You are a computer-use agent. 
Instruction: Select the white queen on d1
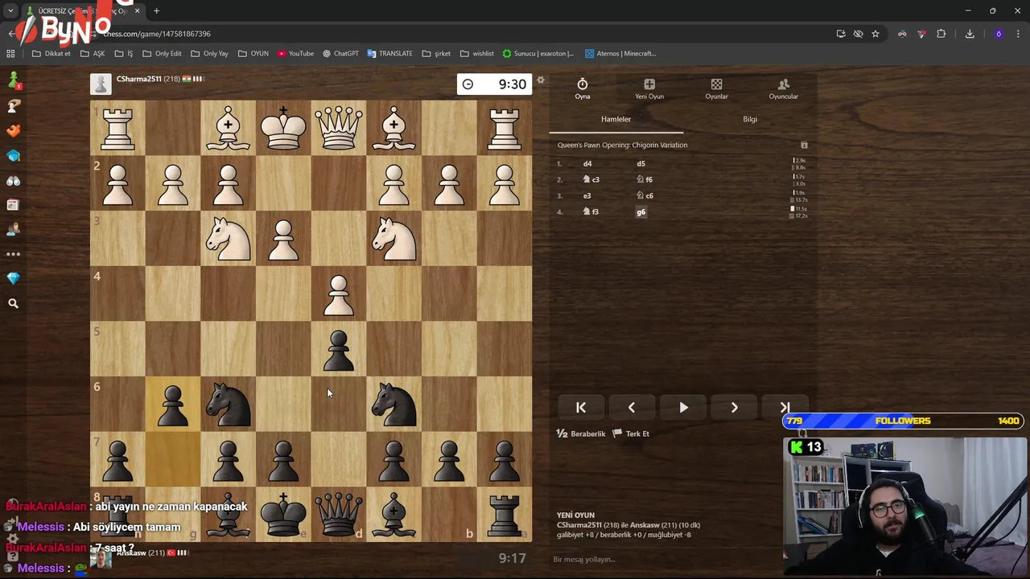(339, 129)
